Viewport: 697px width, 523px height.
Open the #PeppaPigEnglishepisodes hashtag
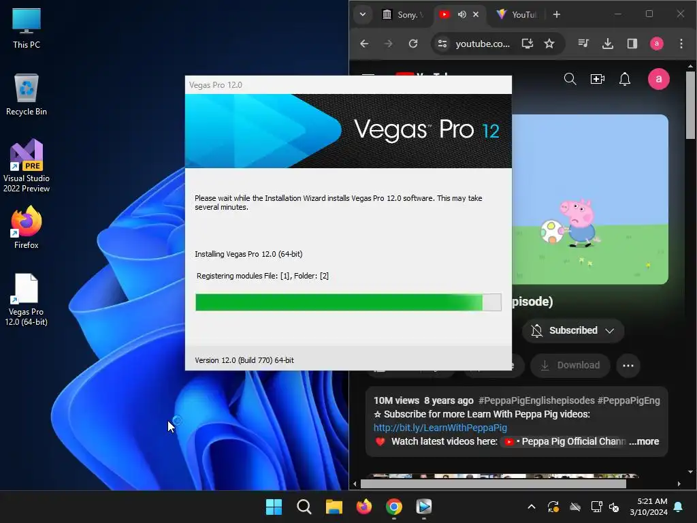[536, 400]
